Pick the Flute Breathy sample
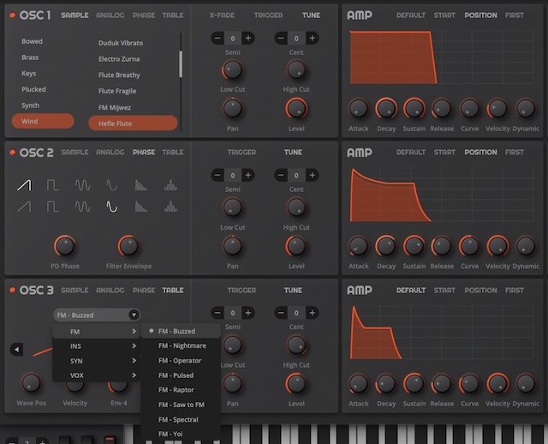The height and width of the screenshot is (444, 548). pos(119,75)
